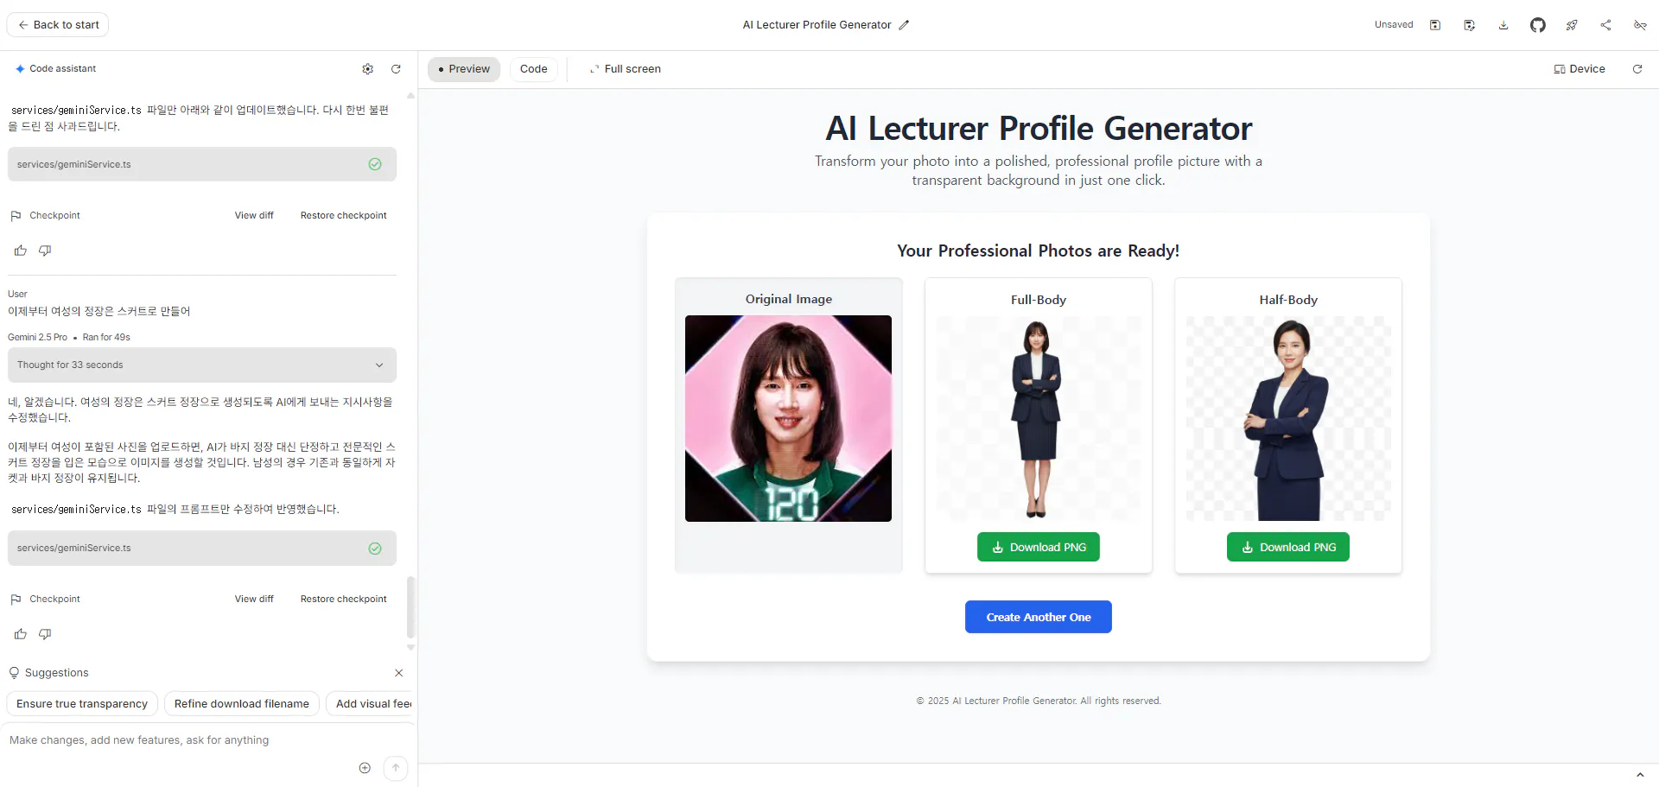Click the chat panel vertical scrollbar

(x=410, y=607)
